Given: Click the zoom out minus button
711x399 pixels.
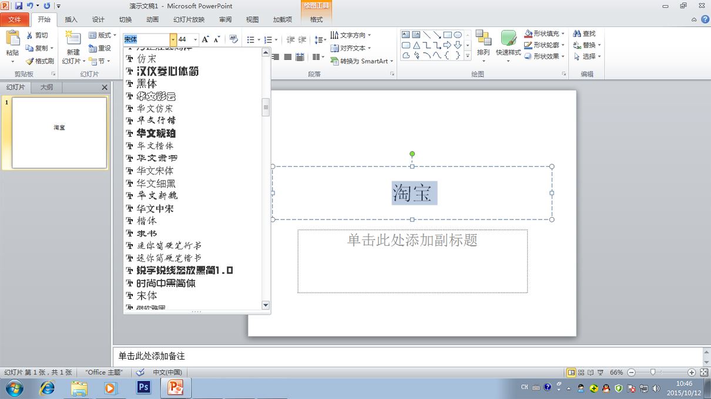Looking at the screenshot, I should [631, 373].
